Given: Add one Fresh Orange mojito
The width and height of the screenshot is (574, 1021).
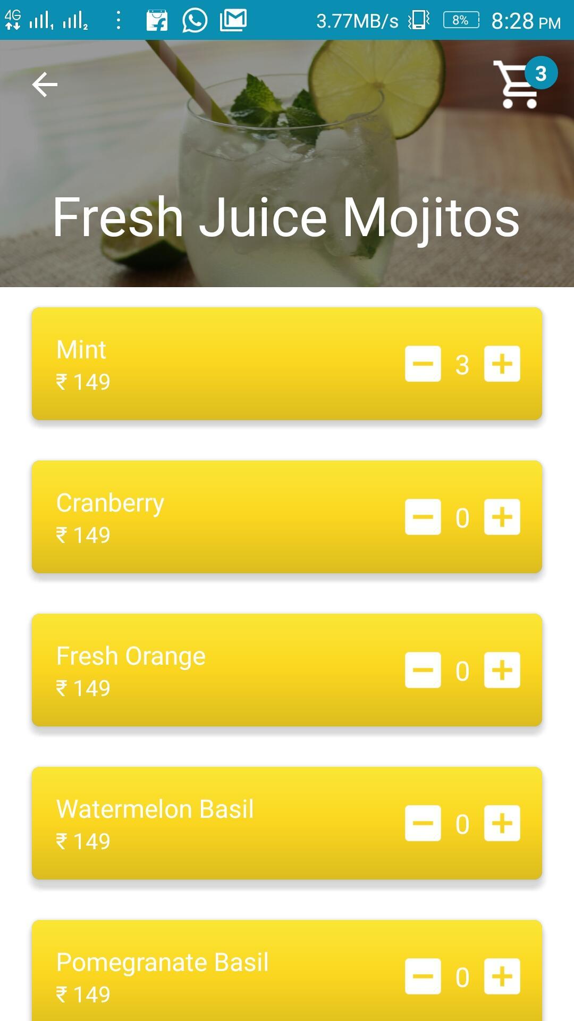Looking at the screenshot, I should pos(502,671).
